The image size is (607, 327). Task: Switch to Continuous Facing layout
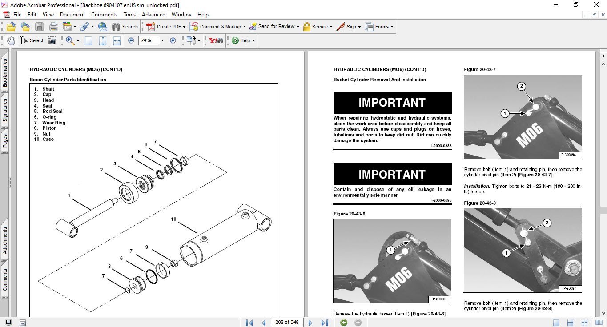tap(583, 323)
